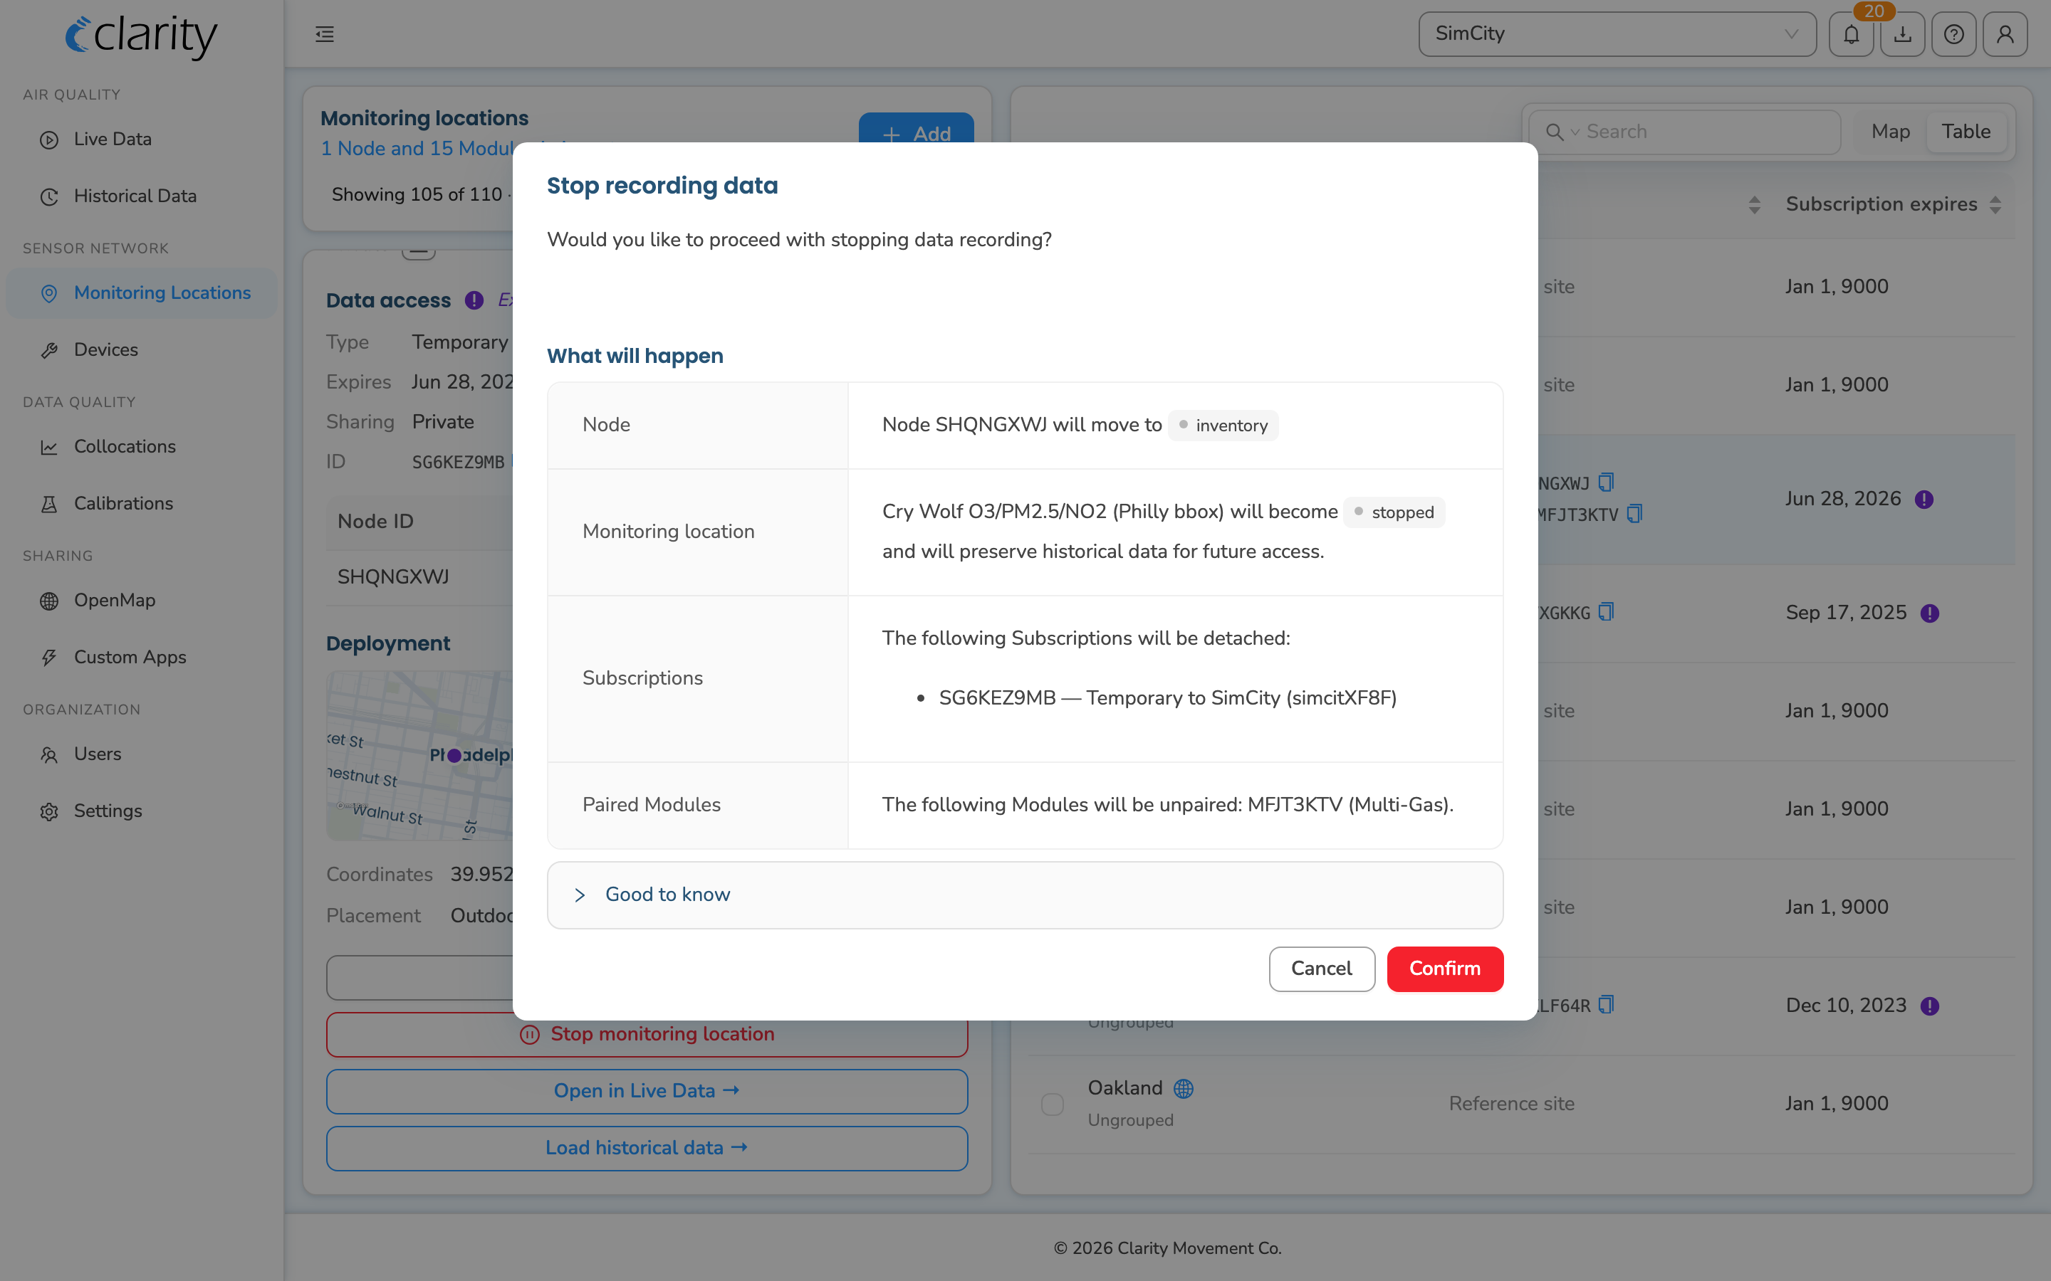Image resolution: width=2051 pixels, height=1281 pixels.
Task: Click Load historical data button
Action: point(647,1148)
